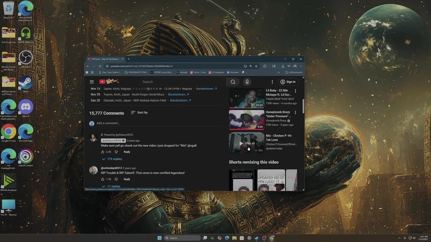Open the PERSONALITY TRAI... bookmark folder
The image size is (431, 242).
(136, 72)
